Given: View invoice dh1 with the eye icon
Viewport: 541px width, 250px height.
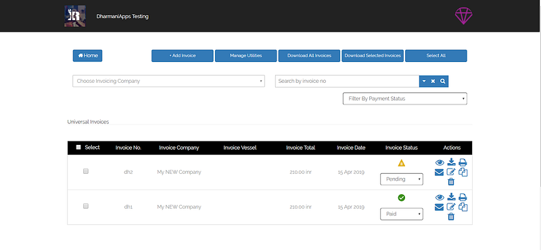Looking at the screenshot, I should coord(440,197).
